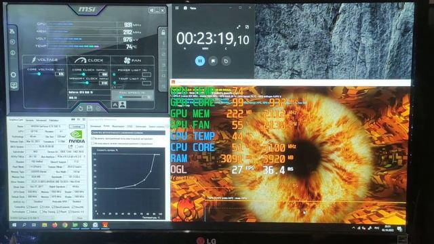Click the Lookup button in GPU-Z
Image resolution: width=434 pixels, height=244 pixels.
77,126
